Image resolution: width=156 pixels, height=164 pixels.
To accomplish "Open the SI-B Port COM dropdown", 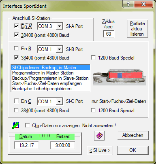I will coord(59,49).
